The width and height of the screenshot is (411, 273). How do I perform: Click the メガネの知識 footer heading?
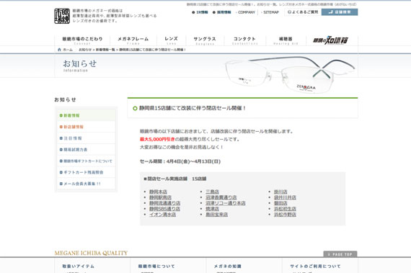(x=228, y=267)
